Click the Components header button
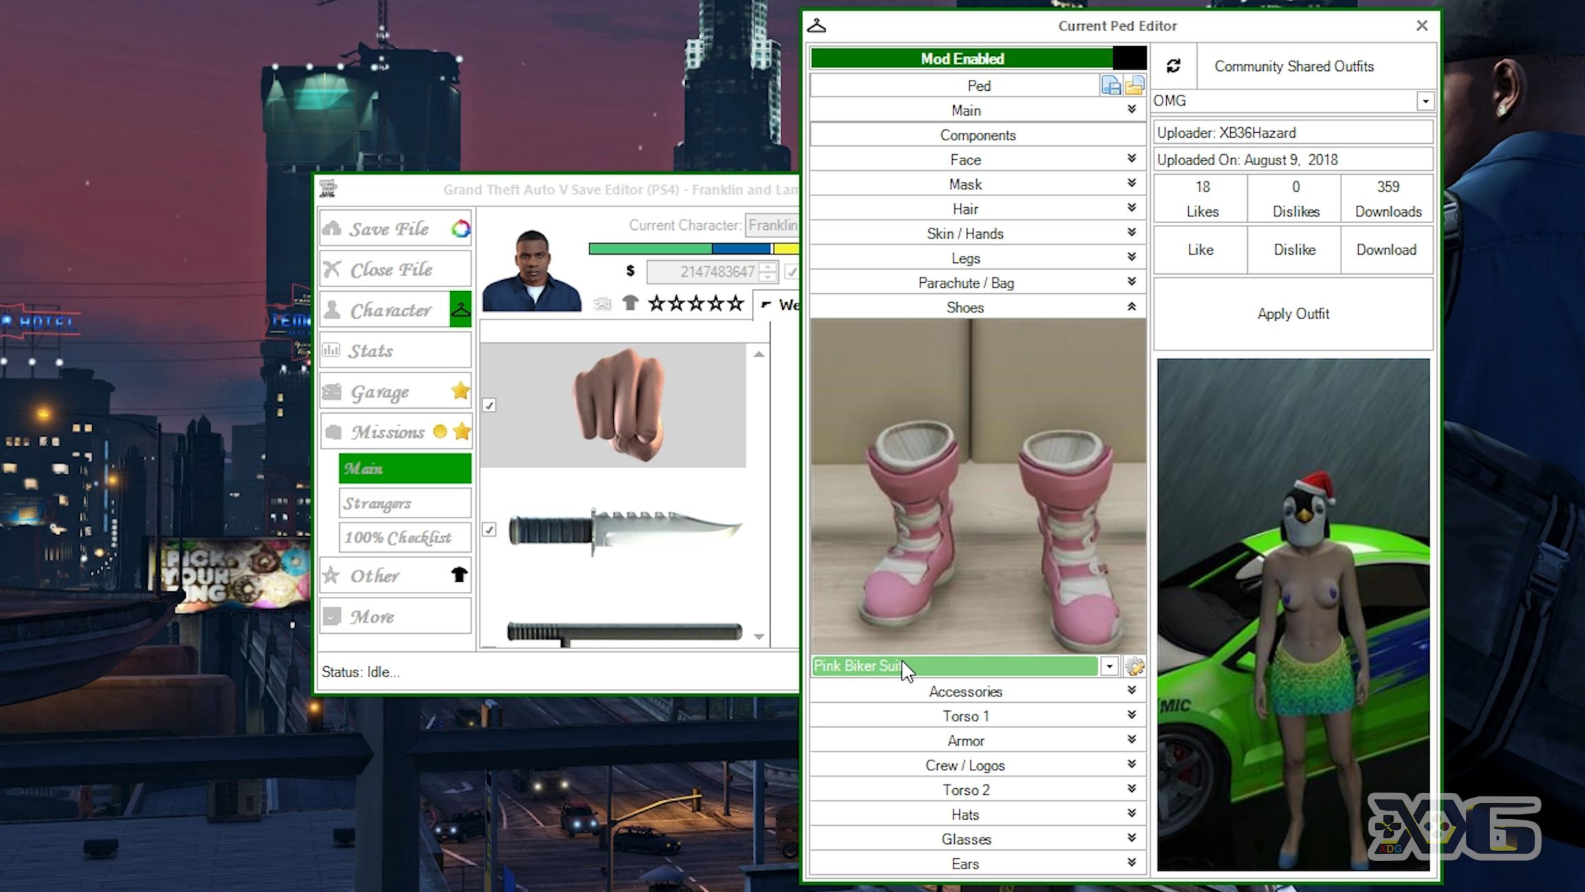This screenshot has height=892, width=1585. [x=978, y=135]
